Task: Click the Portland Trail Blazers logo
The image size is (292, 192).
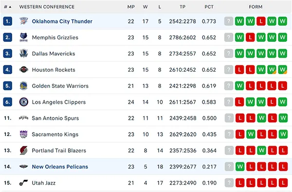Action: (24, 151)
